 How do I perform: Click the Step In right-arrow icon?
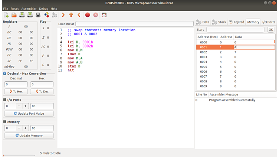(x=63, y=15)
